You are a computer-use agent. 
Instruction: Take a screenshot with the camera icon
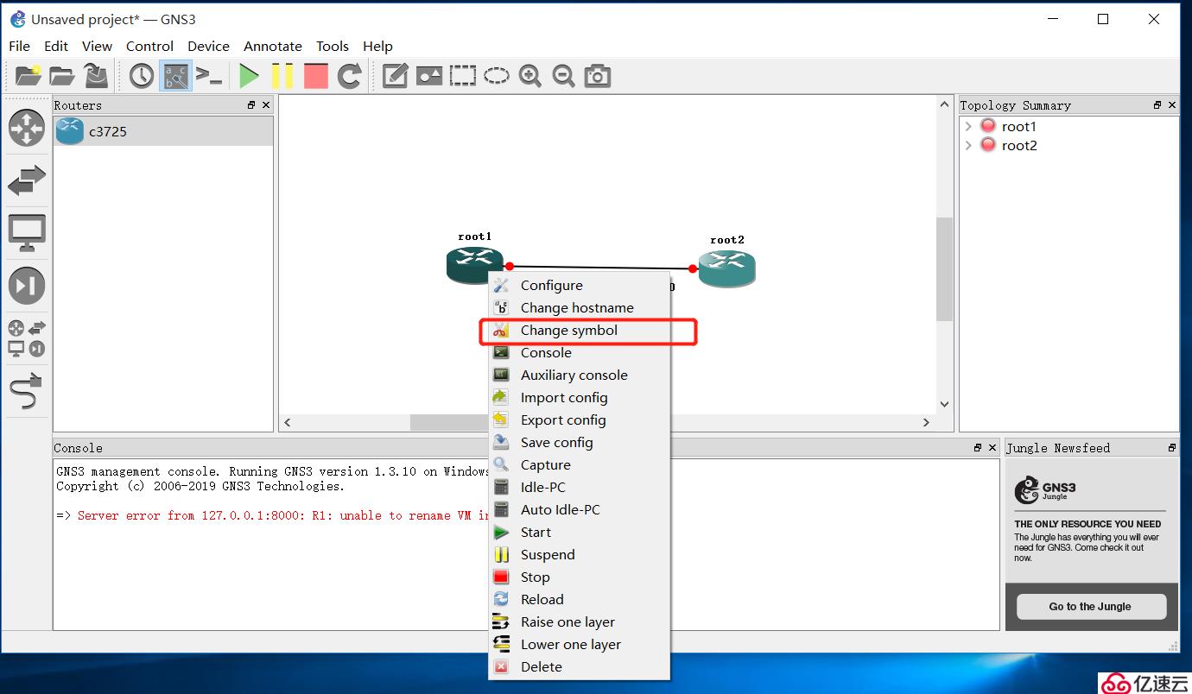click(597, 76)
